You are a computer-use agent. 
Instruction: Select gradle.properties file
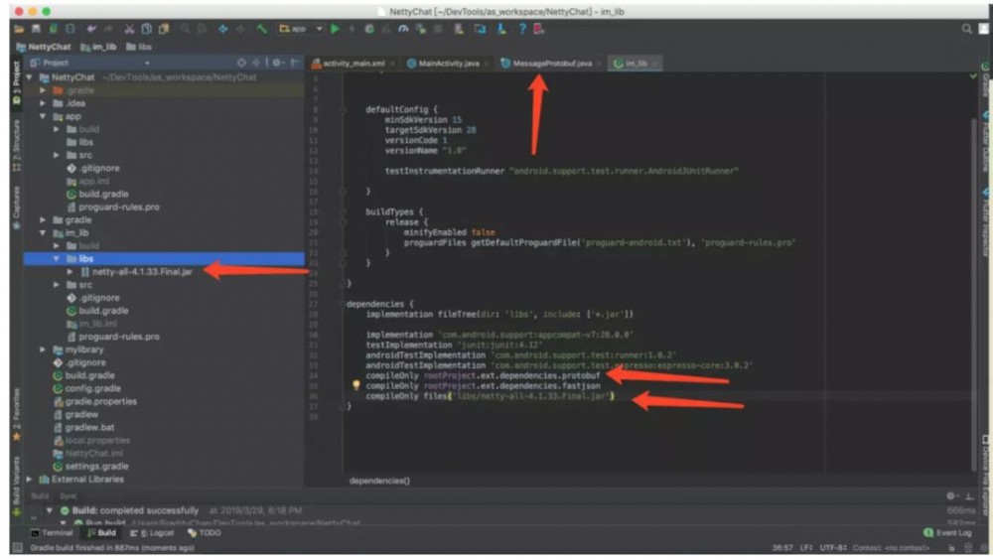point(100,401)
